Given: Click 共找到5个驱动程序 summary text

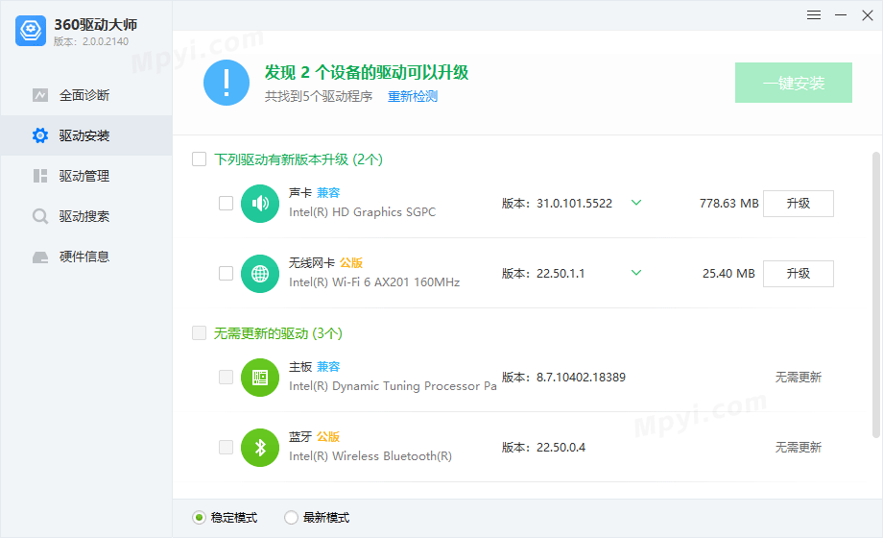Looking at the screenshot, I should tap(319, 96).
